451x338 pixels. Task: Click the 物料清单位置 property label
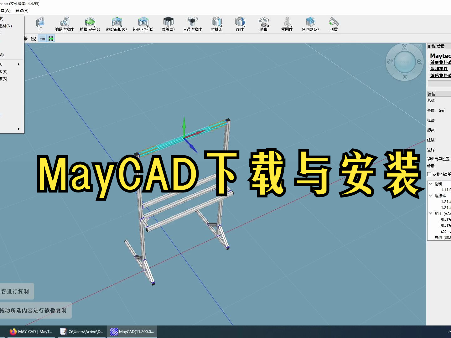pyautogui.click(x=438, y=159)
